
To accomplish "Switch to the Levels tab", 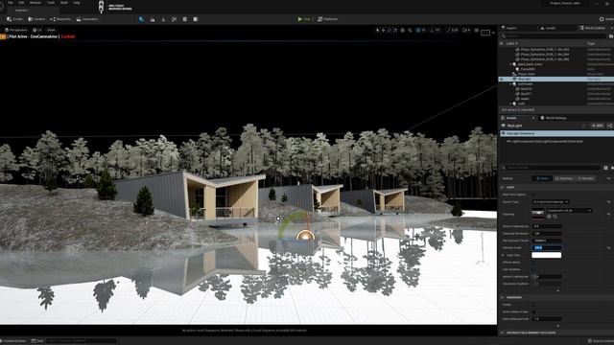I will click(548, 28).
